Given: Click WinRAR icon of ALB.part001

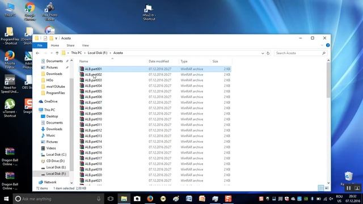Looking at the screenshot, I should tap(82, 69).
